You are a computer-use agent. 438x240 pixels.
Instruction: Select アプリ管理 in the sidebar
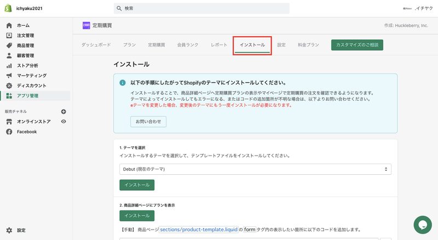click(x=35, y=96)
